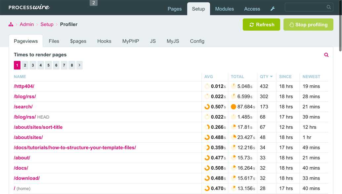Click the sitemap tree icon in breadcrumb
The height and width of the screenshot is (194, 342).
pos(11,24)
